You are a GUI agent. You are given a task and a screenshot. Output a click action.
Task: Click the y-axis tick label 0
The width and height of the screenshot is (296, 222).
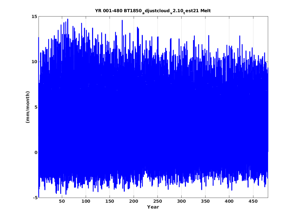pos(36,152)
